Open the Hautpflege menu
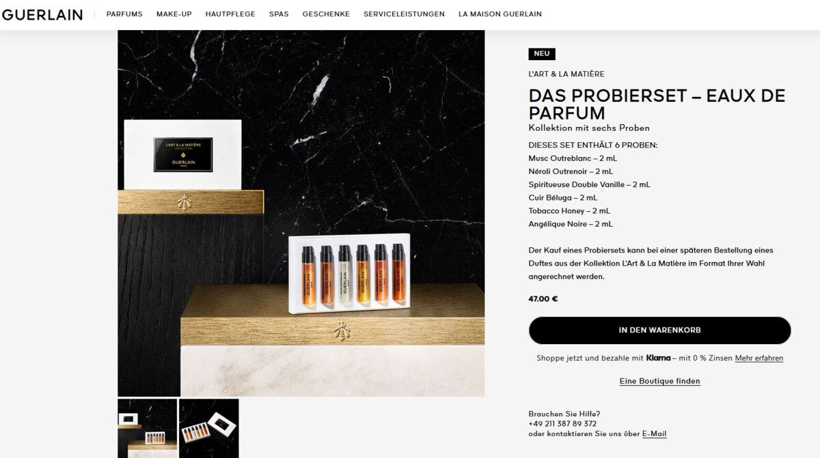 pos(230,14)
